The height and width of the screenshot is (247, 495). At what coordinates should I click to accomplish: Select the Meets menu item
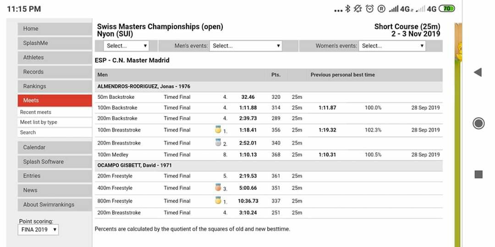(x=55, y=100)
